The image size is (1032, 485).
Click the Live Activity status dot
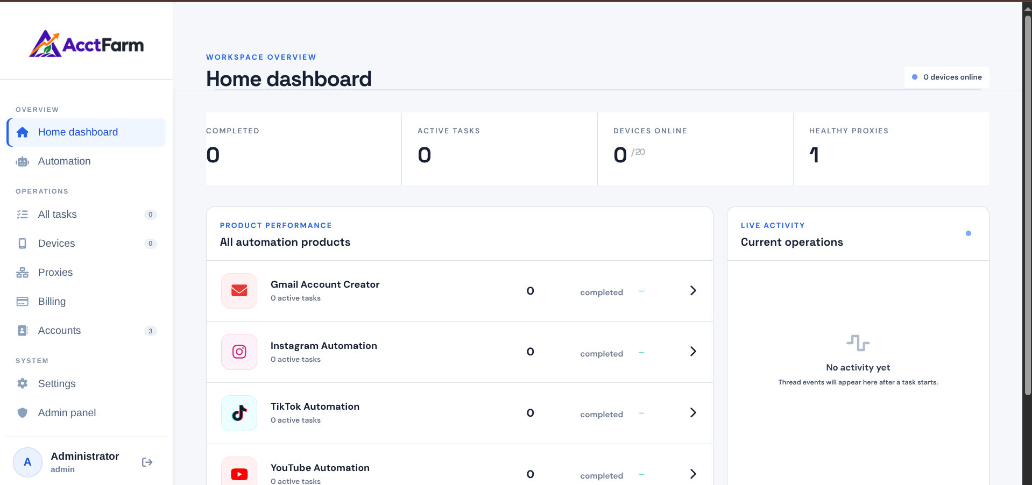pyautogui.click(x=969, y=233)
